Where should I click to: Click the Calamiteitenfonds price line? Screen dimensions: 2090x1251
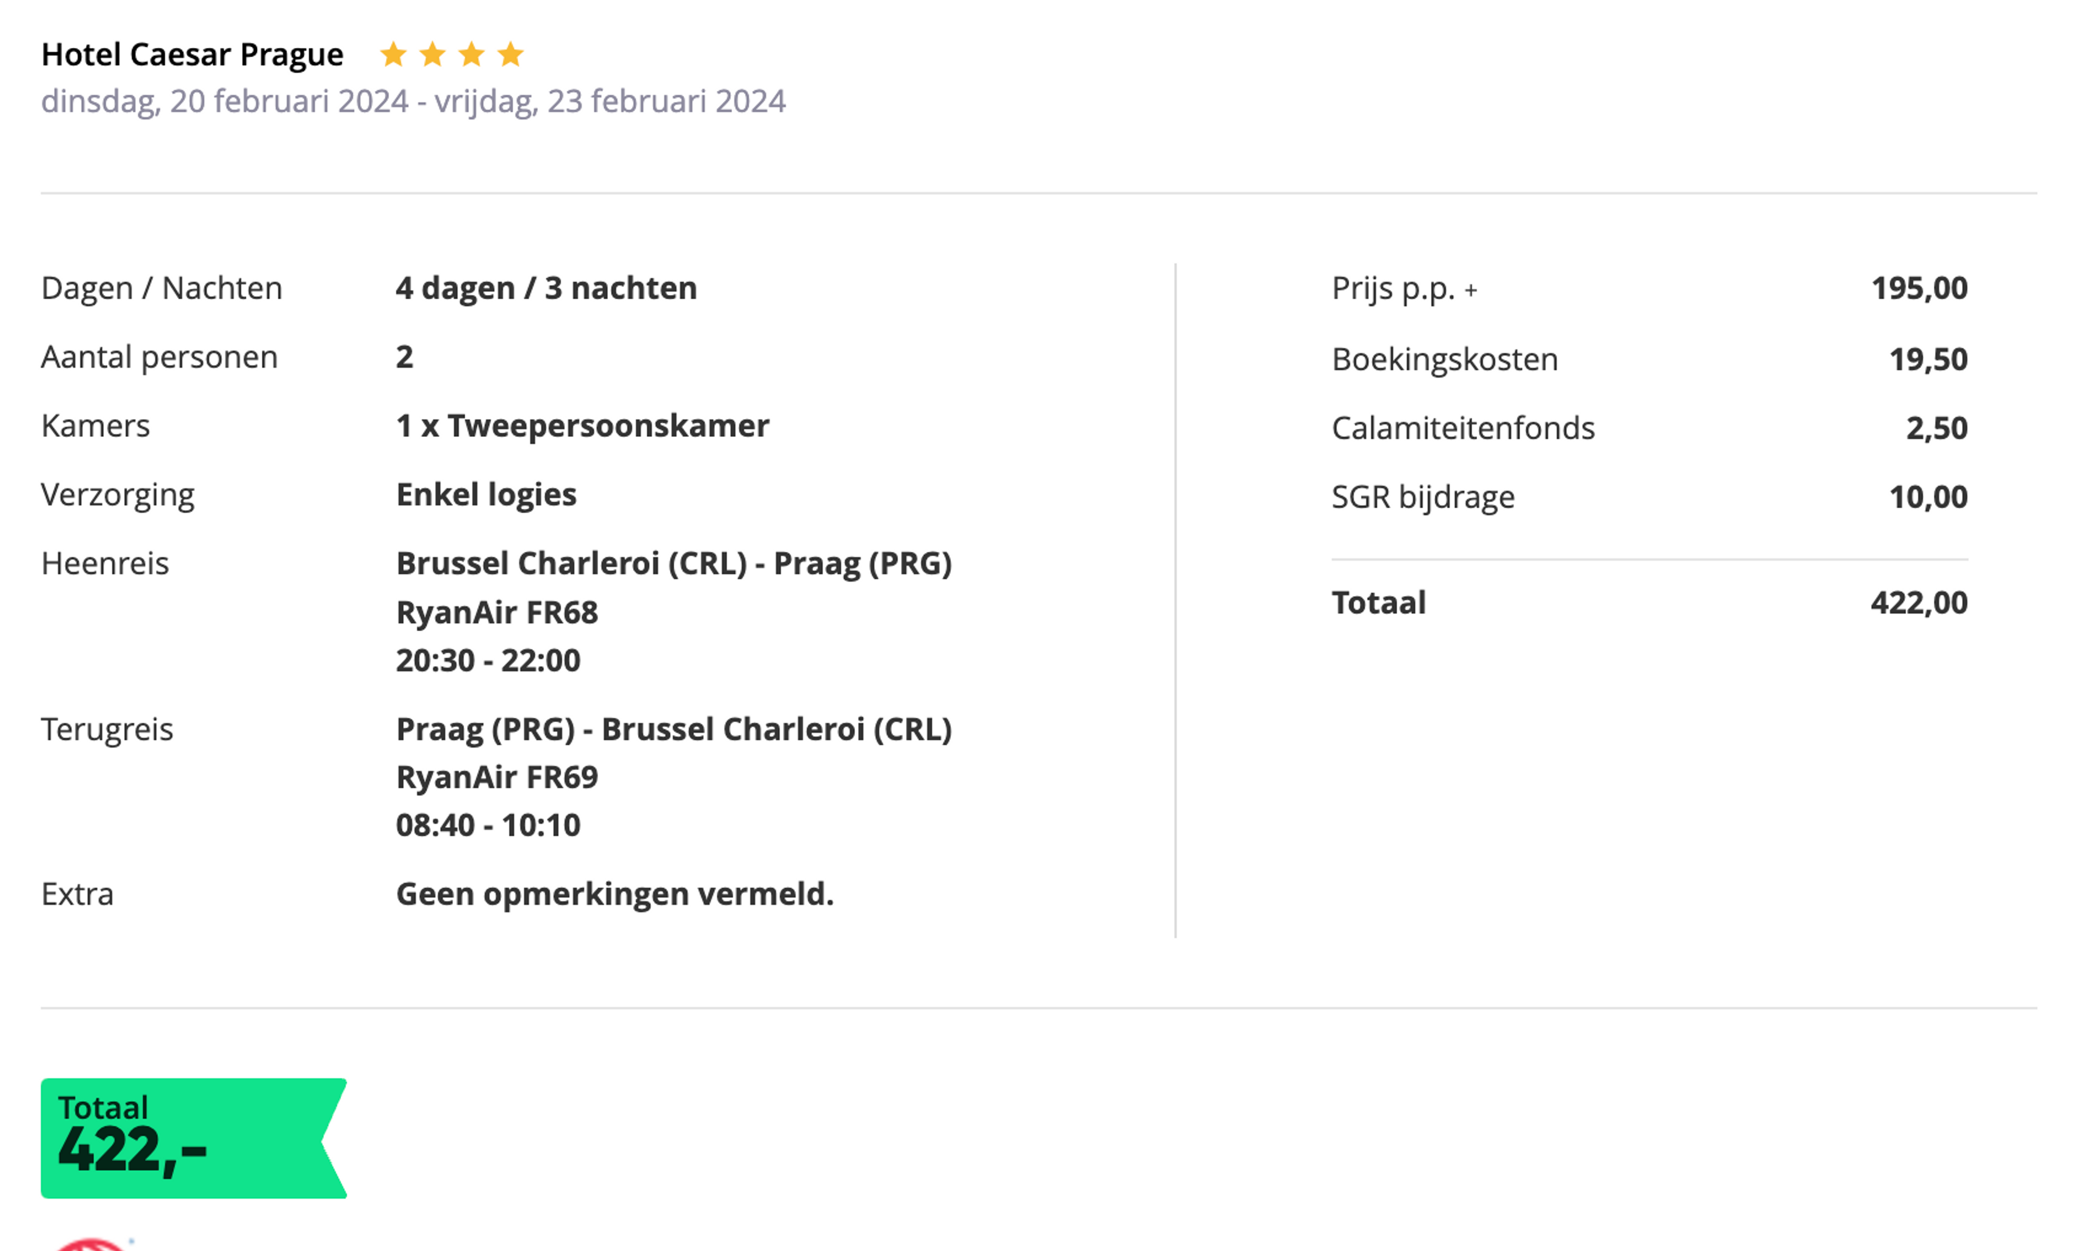1650,428
